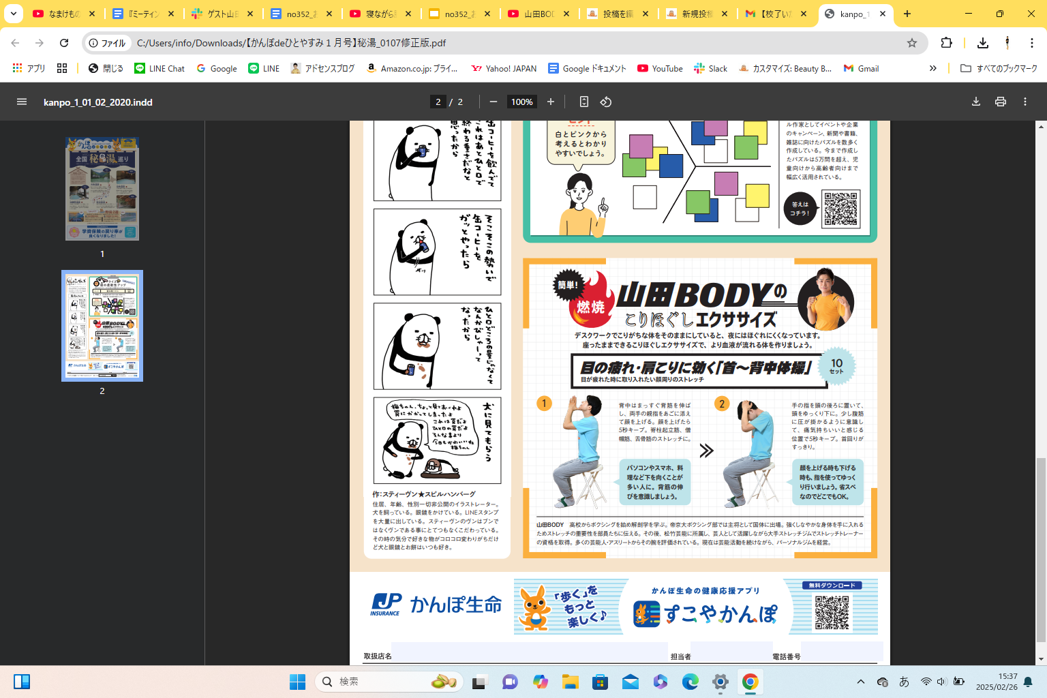Expand the tab search dropdown arrow

point(14,14)
